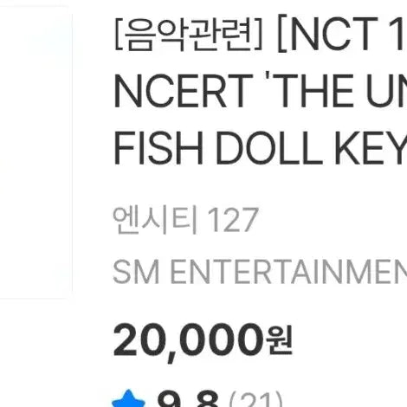Click the 9.8 rating score
407x407 pixels.
pos(187,400)
